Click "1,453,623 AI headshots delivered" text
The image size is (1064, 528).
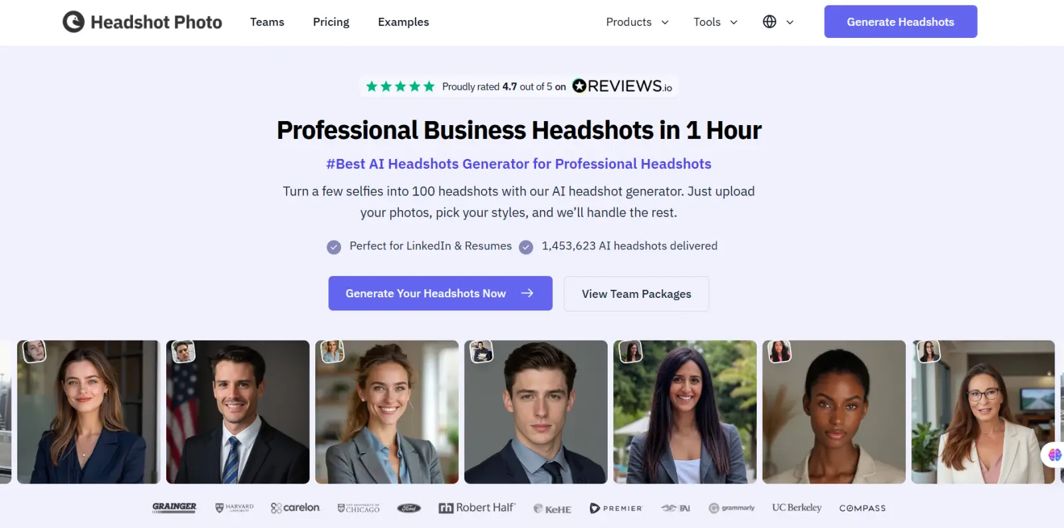coord(629,246)
